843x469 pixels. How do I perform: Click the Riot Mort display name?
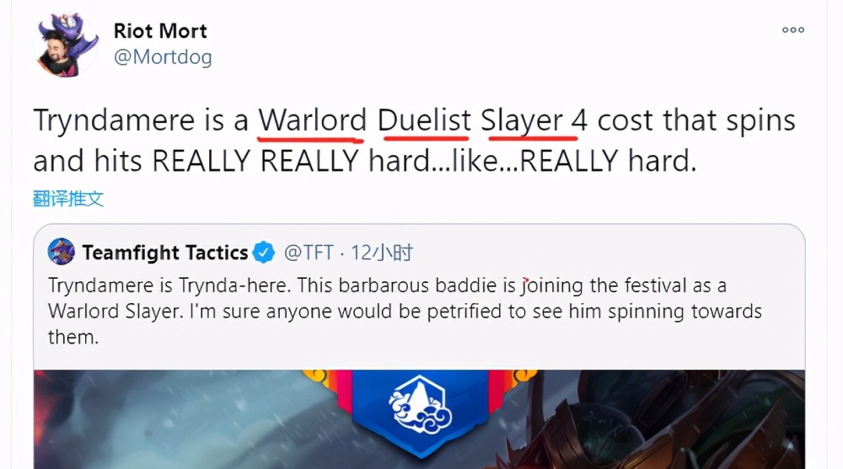point(160,31)
